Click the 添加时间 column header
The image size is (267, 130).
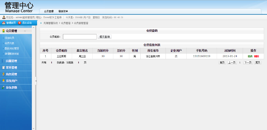pos(230,51)
